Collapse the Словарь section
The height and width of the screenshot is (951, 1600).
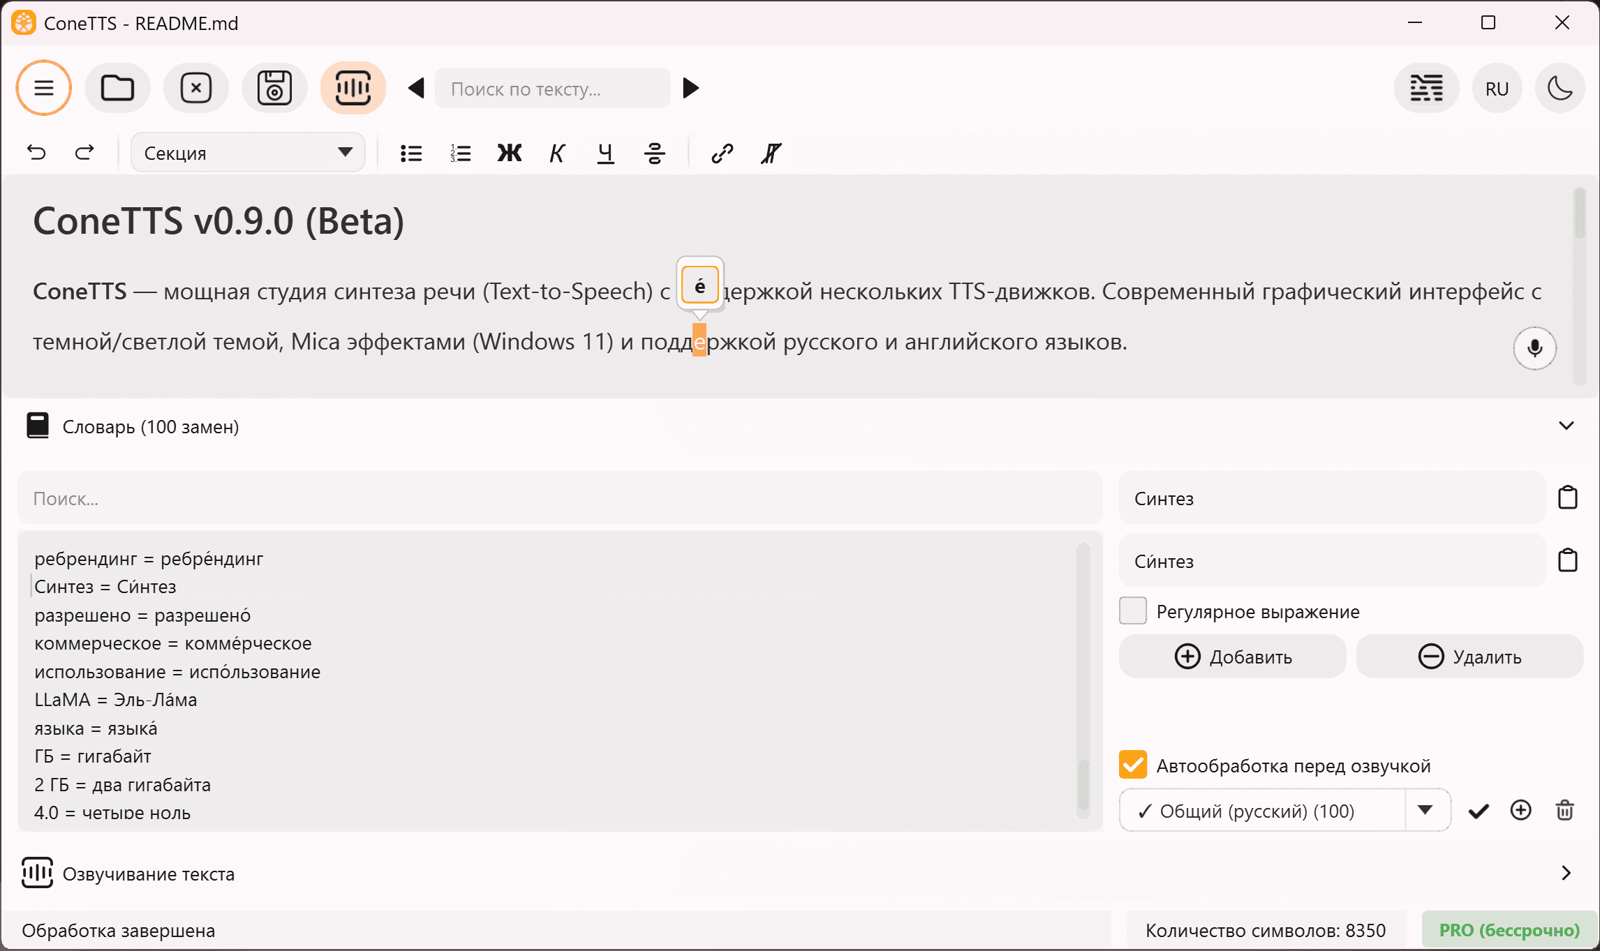[x=1566, y=426]
